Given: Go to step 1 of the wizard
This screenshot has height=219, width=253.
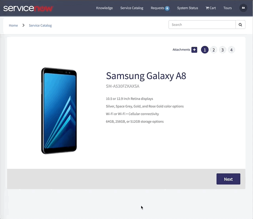Looking at the screenshot, I should (205, 50).
